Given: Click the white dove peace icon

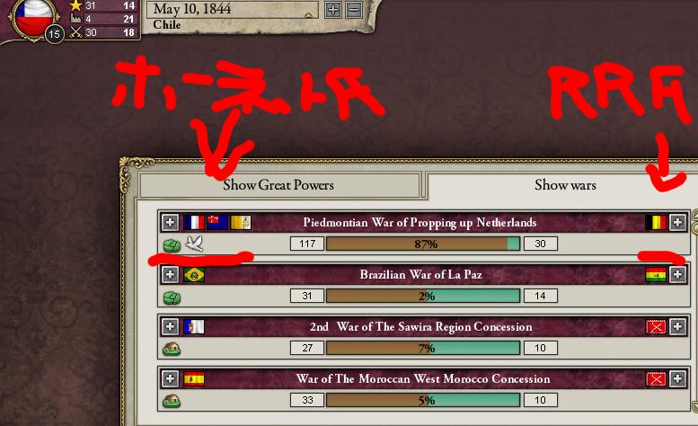Looking at the screenshot, I should pos(195,244).
